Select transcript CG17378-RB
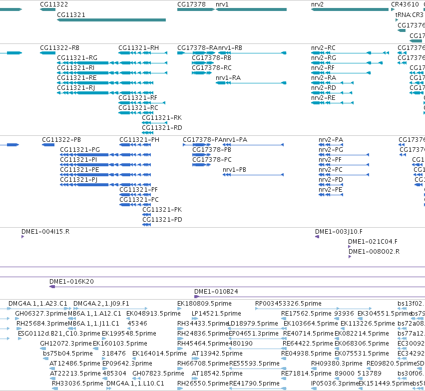 pyautogui.click(x=203, y=63)
